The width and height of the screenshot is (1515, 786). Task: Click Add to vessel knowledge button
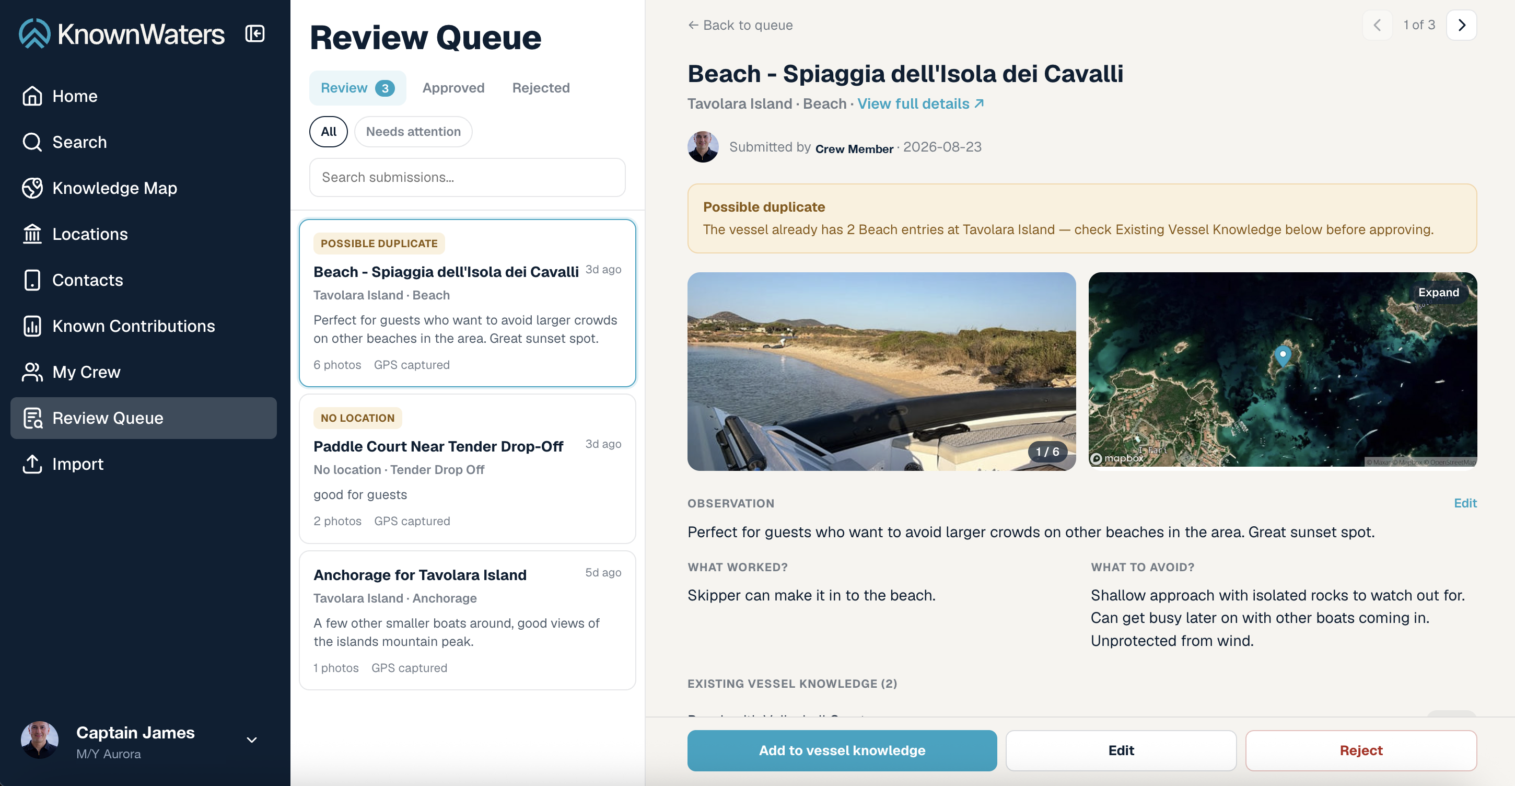(842, 750)
